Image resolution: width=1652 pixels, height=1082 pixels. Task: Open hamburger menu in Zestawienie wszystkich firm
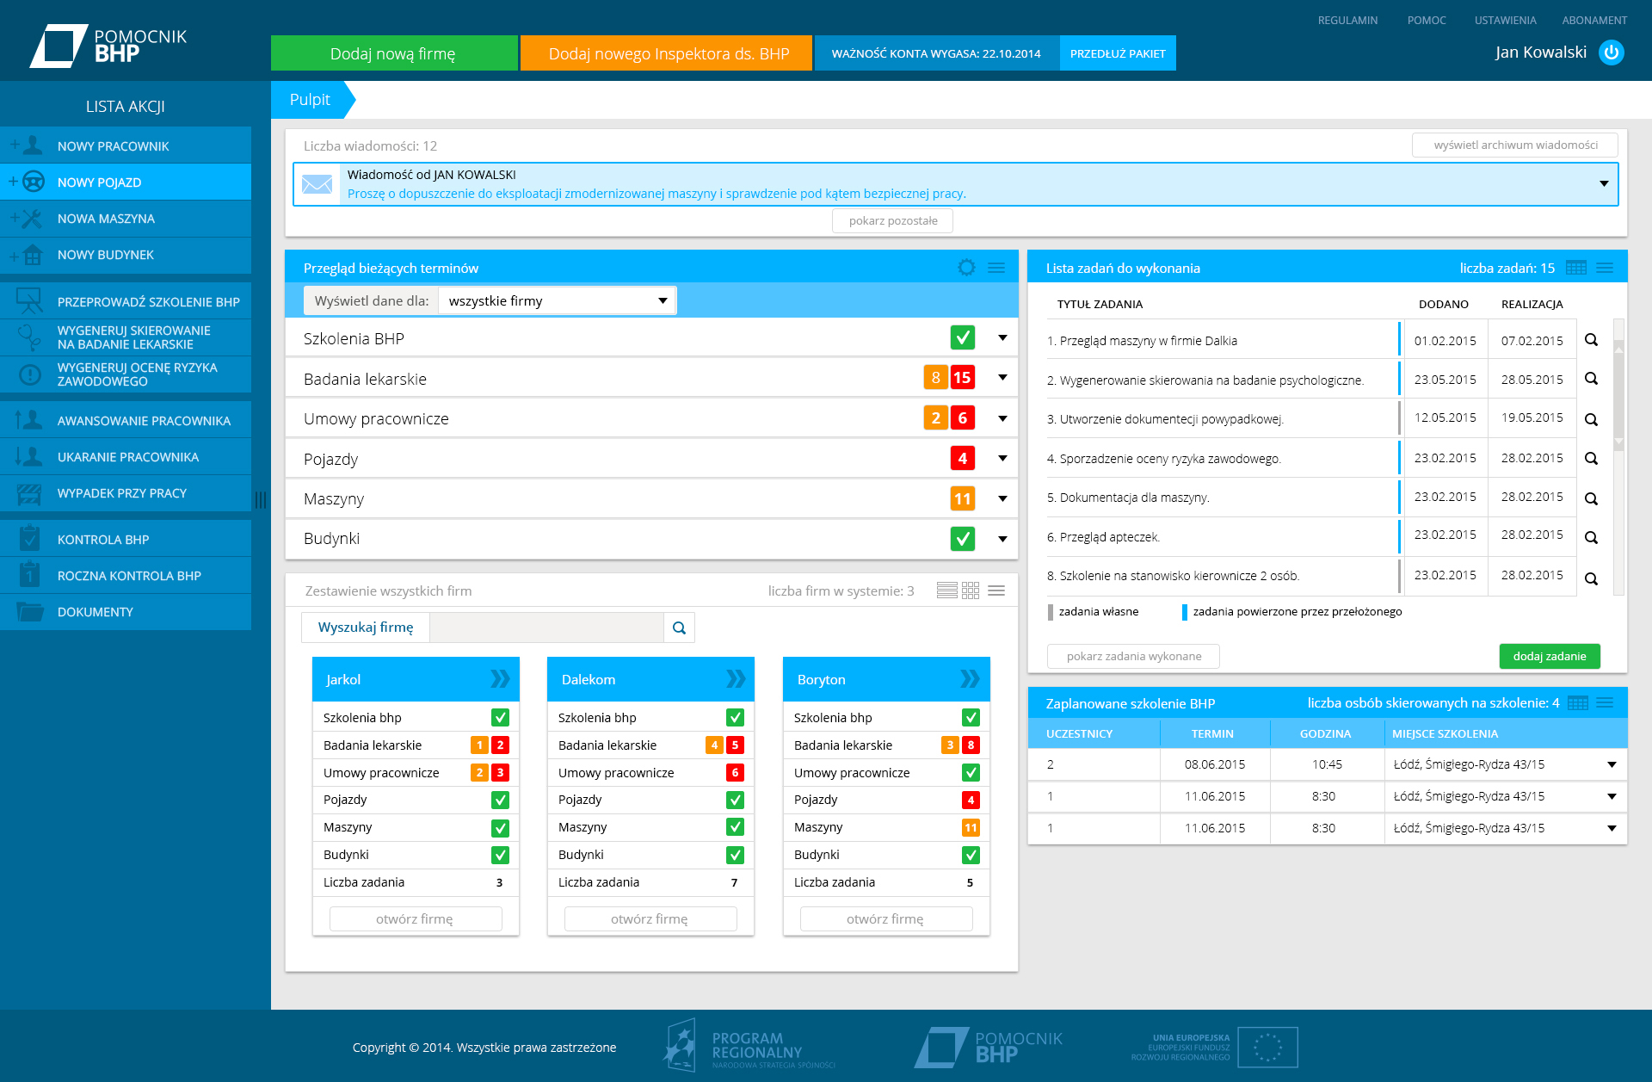996,590
